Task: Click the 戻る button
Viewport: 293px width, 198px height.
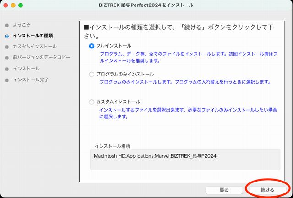Action: click(224, 190)
